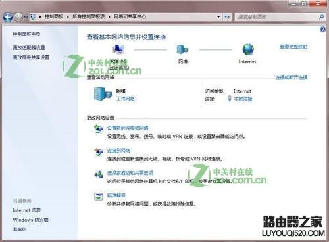The image size is (329, 242).
Task: Click 控制面板 breadcrumb in address bar
Action: (54, 16)
